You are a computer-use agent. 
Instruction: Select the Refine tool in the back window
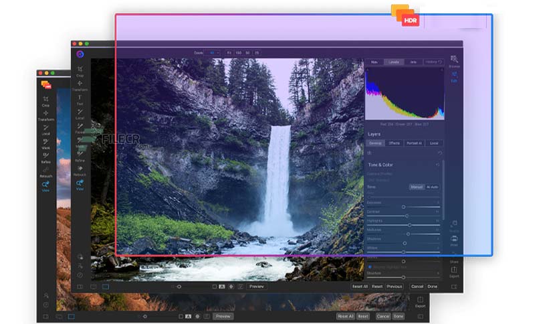(x=45, y=158)
